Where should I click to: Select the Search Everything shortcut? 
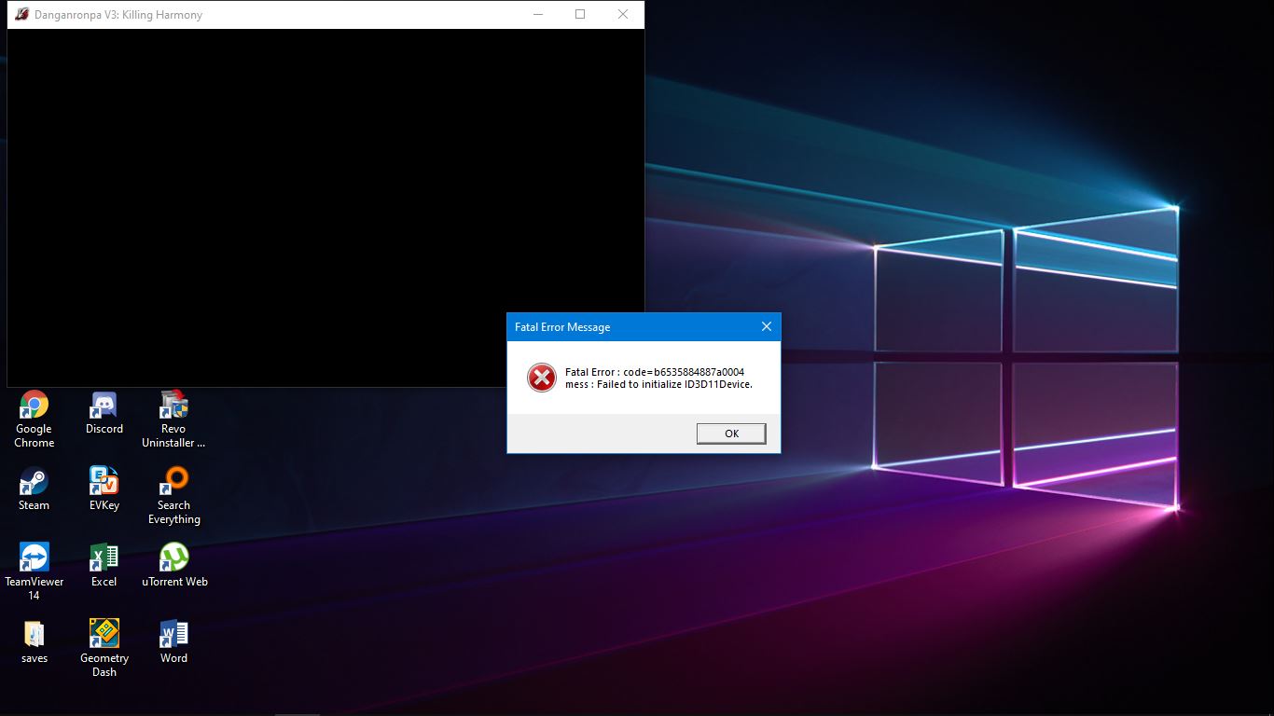(173, 482)
